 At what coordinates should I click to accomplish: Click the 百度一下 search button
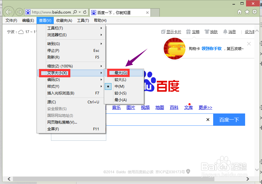tap(229, 120)
